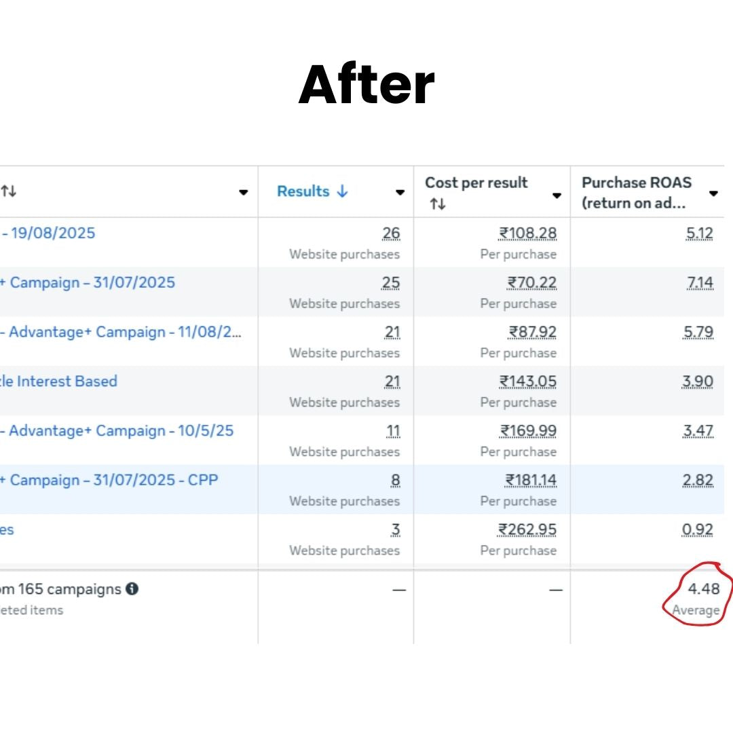Click the 7.14 Purchase ROAS value

pos(700,282)
